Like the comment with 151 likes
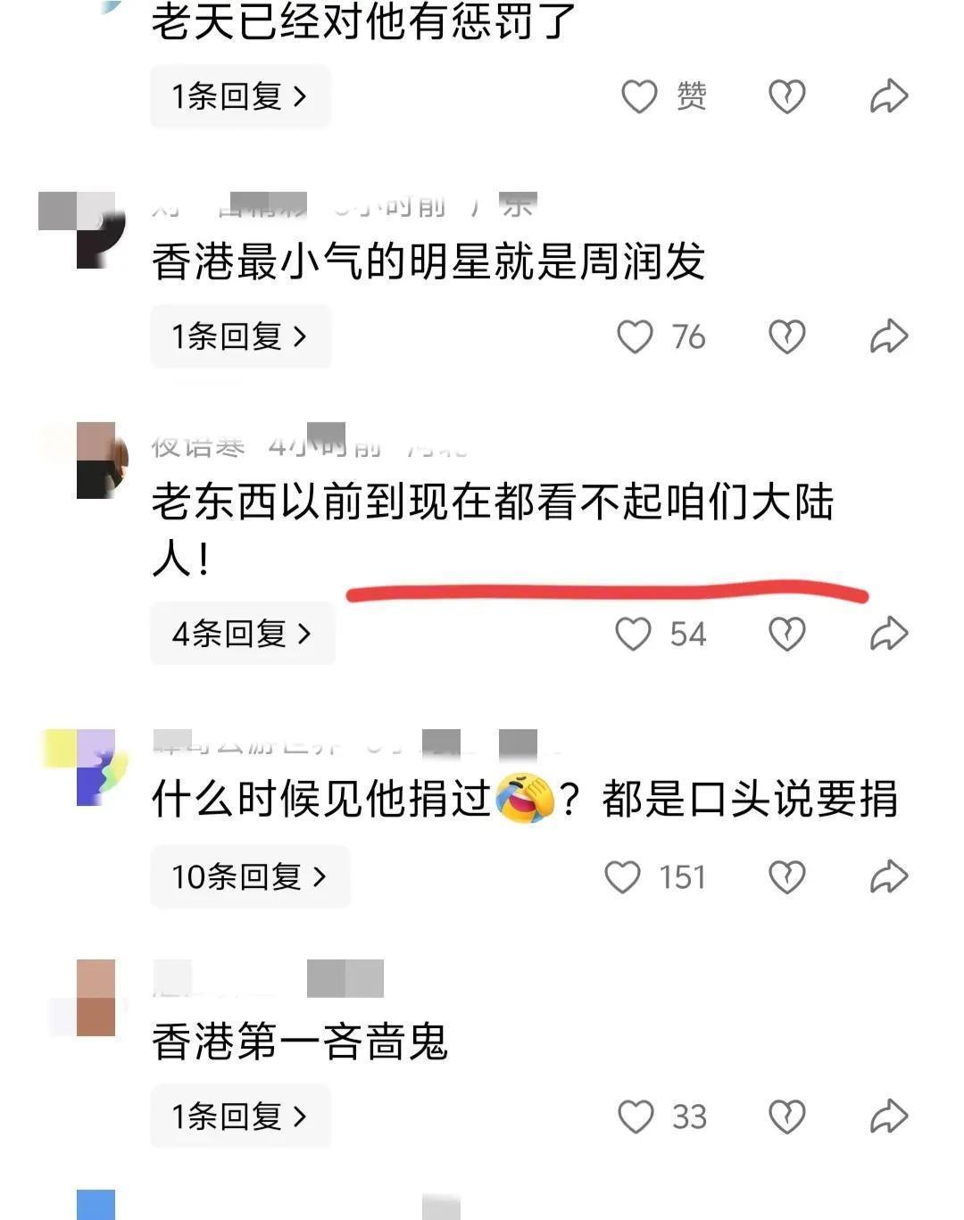The width and height of the screenshot is (964, 1220). (x=623, y=876)
